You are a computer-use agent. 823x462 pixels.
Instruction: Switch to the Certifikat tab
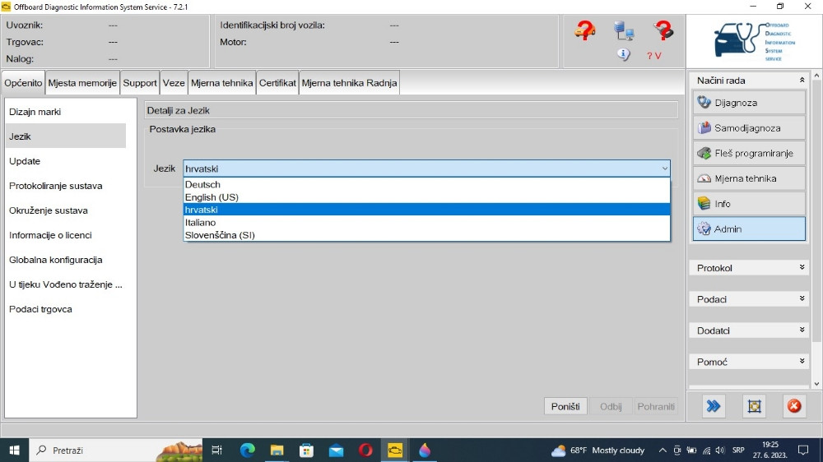(277, 83)
